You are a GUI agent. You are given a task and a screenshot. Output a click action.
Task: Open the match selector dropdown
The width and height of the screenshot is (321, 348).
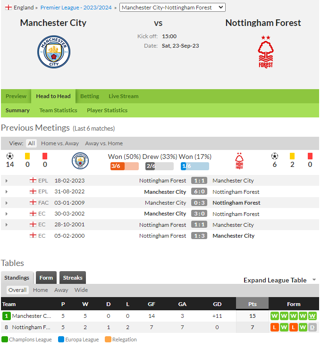tap(172, 8)
